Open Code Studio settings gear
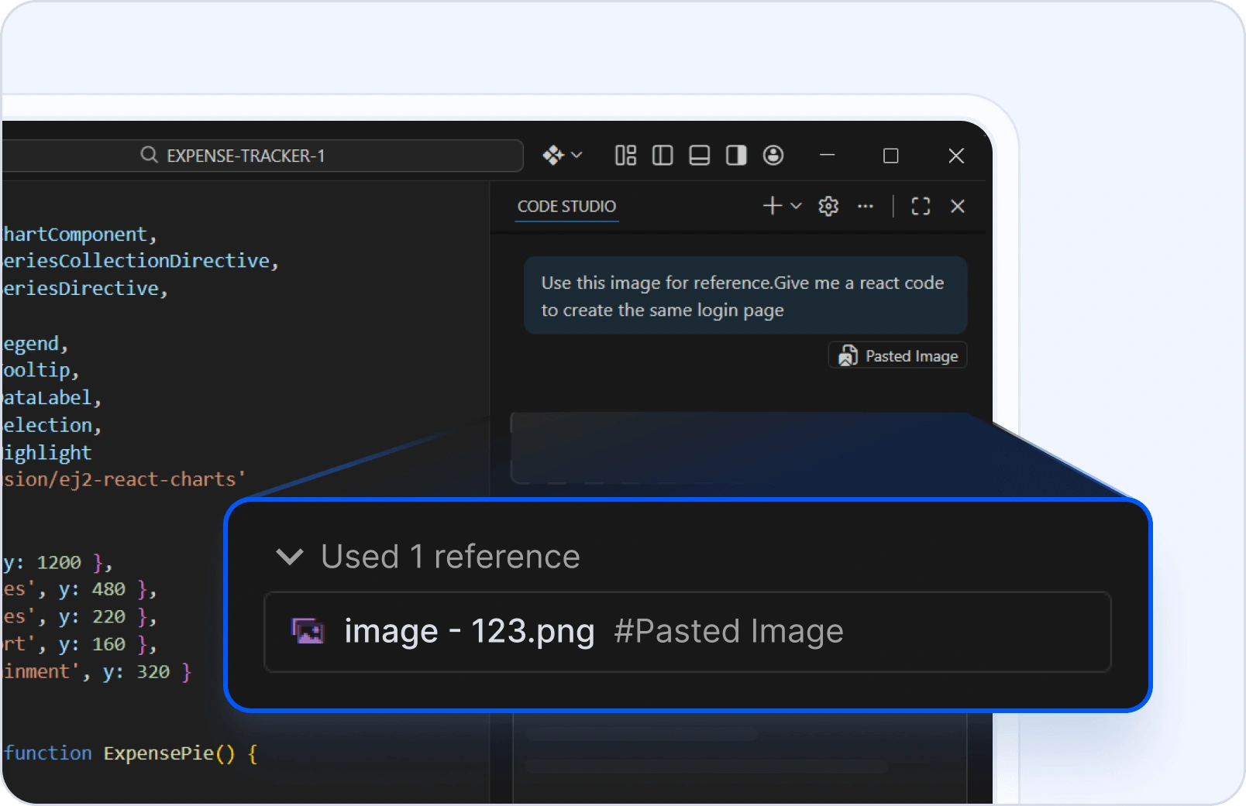Viewport: 1246px width, 806px height. [828, 206]
